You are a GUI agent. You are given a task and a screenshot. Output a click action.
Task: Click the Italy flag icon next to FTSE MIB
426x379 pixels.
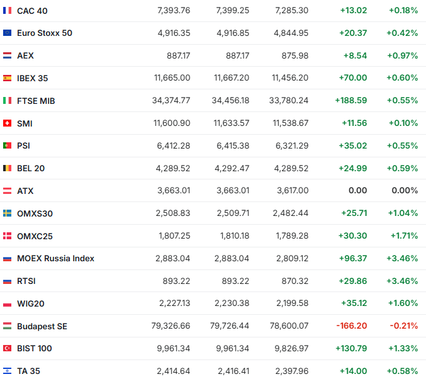7,101
